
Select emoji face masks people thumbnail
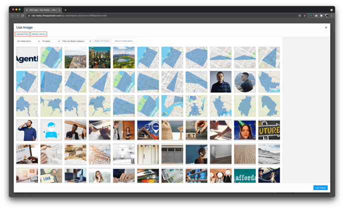220,175
